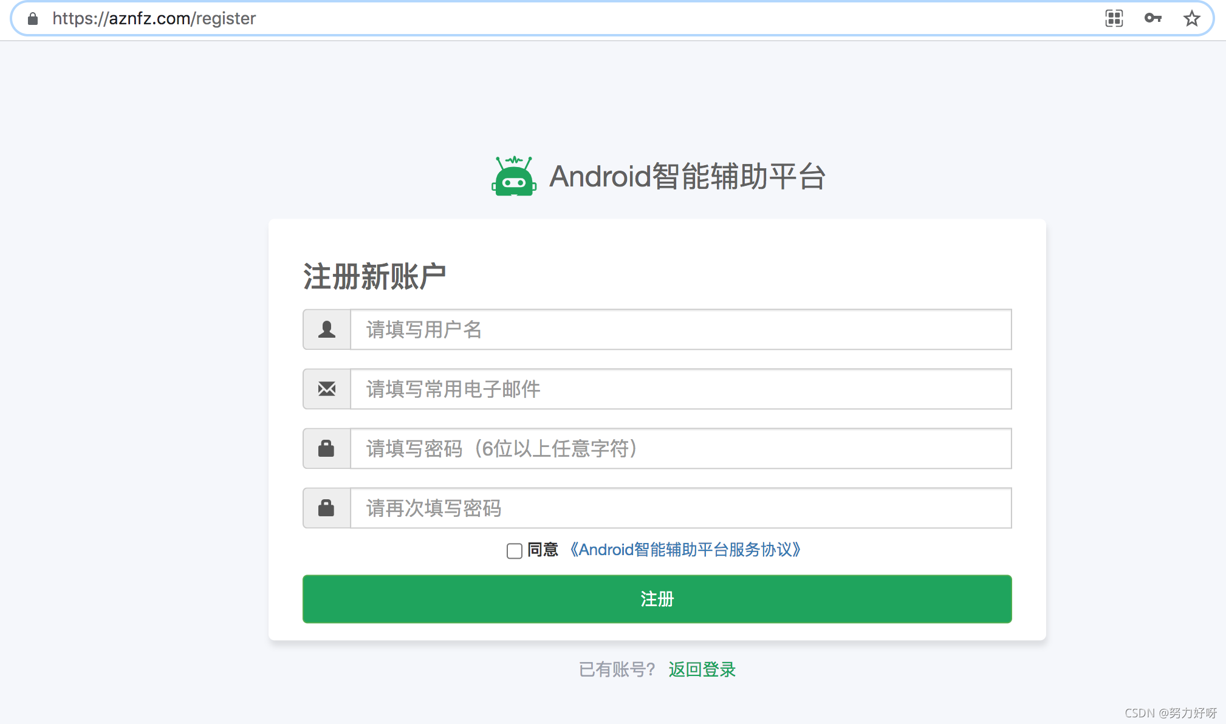Image resolution: width=1226 pixels, height=724 pixels.
Task: Click the lock icon beside password field
Action: (327, 449)
